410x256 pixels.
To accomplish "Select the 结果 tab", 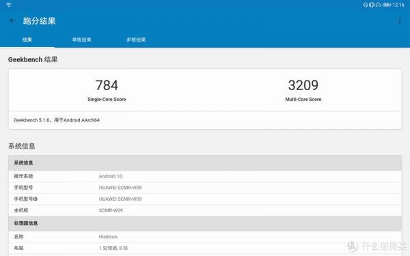I will pyautogui.click(x=27, y=40).
